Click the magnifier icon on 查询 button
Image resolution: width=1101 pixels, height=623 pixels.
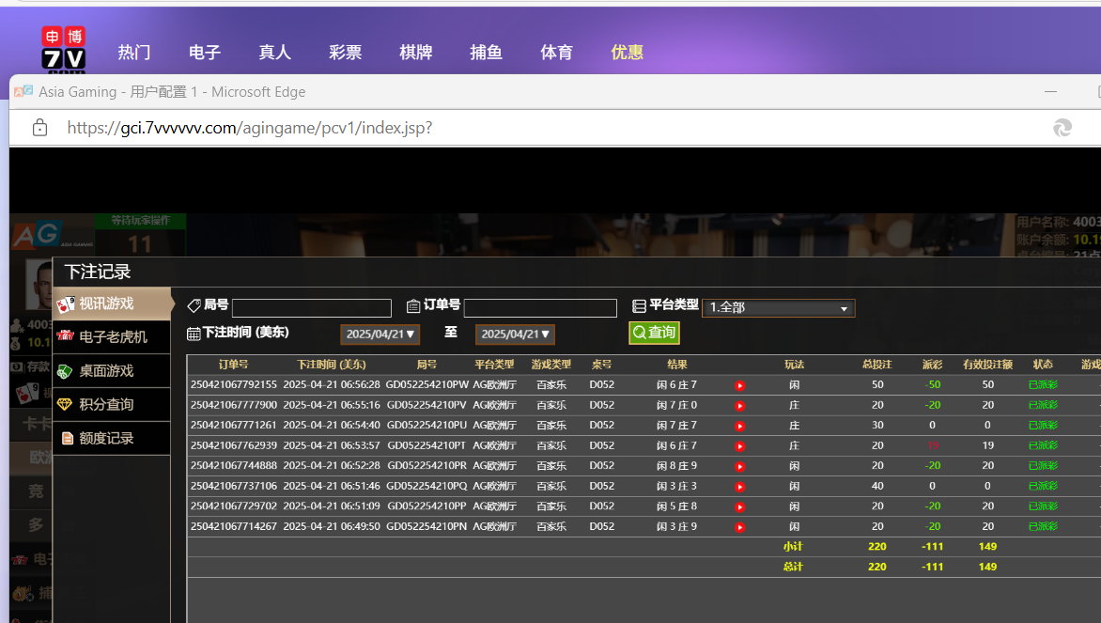pos(639,333)
